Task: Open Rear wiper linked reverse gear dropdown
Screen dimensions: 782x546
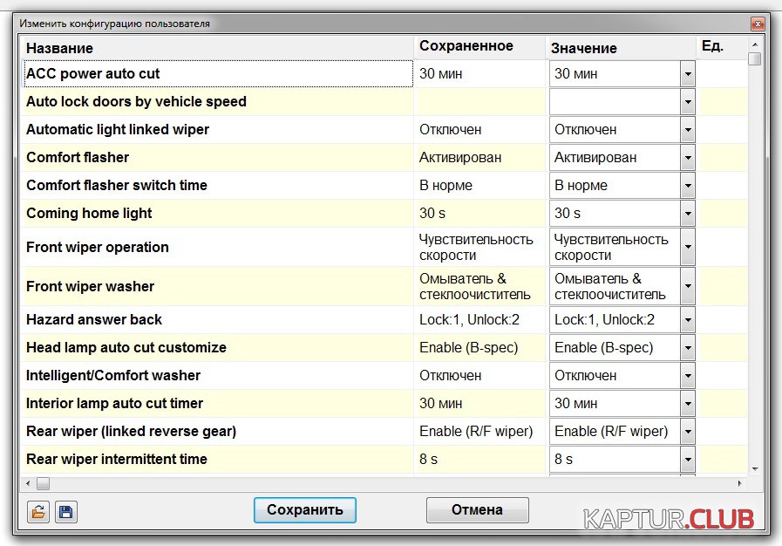Action: tap(688, 432)
